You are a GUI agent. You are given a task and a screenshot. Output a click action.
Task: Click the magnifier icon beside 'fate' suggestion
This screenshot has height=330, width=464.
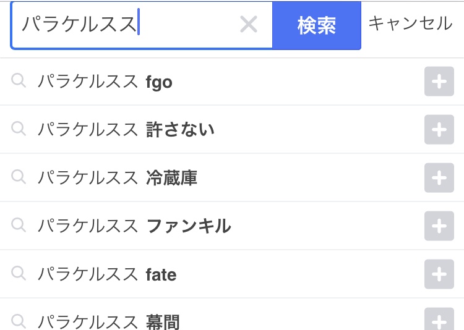[19, 273]
